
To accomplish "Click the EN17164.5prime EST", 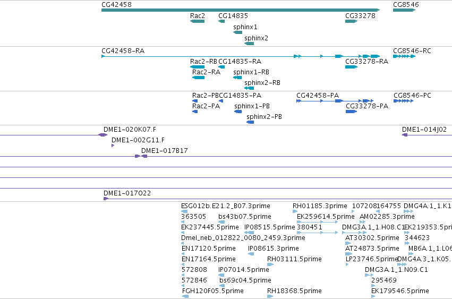I will tap(183, 264).
